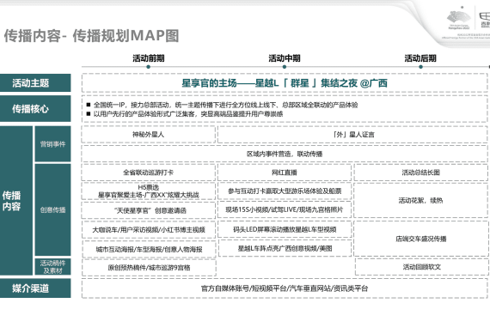Screen dimensions: 490x309
Task: Select the 传播核心 label block
Action: click(x=35, y=109)
